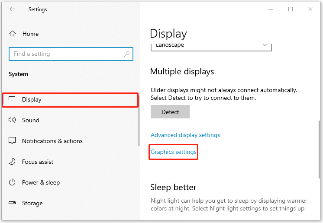This screenshot has height=223, width=323.
Task: Click the sidebar scrollbar
Action: (x=139, y=121)
